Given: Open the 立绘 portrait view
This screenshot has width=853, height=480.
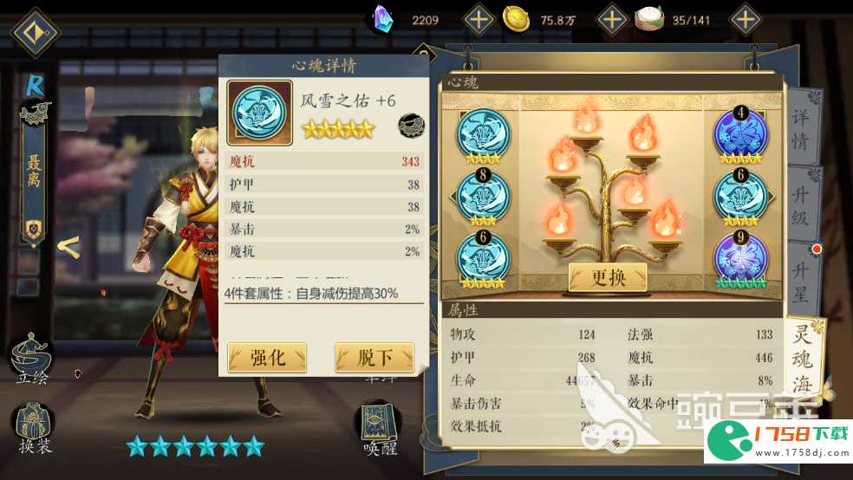Looking at the screenshot, I should click(31, 359).
